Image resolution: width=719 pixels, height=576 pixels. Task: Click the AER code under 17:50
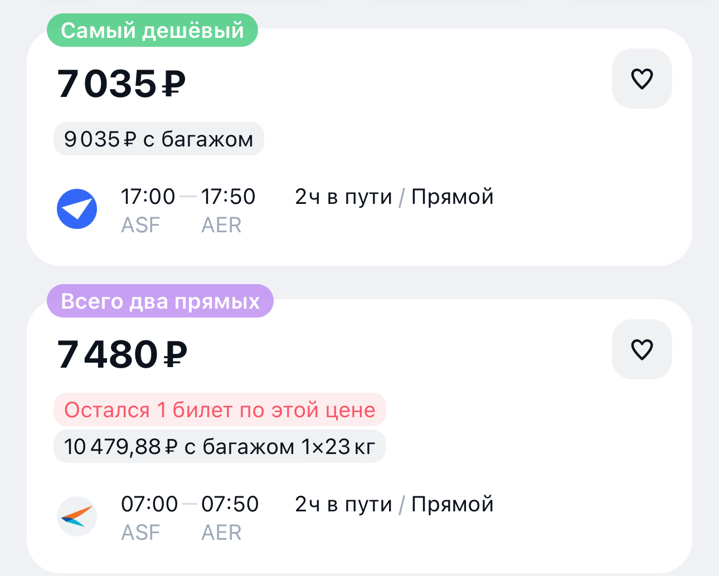221,225
